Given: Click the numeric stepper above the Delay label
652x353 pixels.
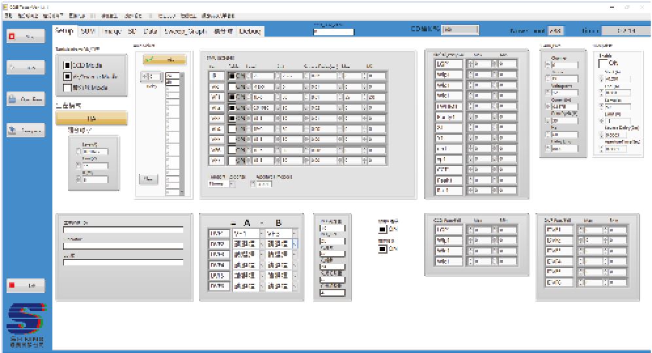Looking at the screenshot, I should point(151,76).
